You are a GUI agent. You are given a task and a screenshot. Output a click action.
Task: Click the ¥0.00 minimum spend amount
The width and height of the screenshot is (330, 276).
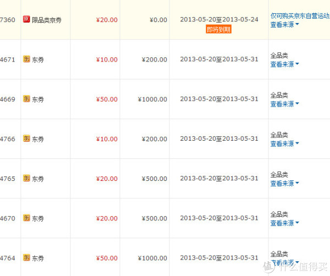[x=158, y=20]
